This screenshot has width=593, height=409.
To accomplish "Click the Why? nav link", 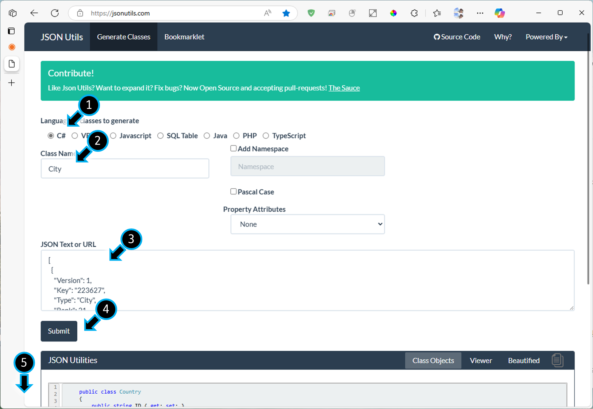I will [503, 37].
